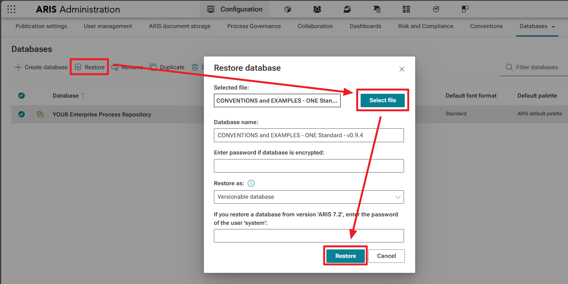Close the Restore database dialog with X
This screenshot has width=568, height=284.
click(402, 69)
